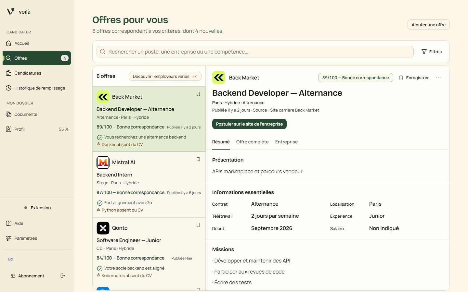Click 'Site carrière Back Market' source text
468x292 pixels.
pos(294,110)
